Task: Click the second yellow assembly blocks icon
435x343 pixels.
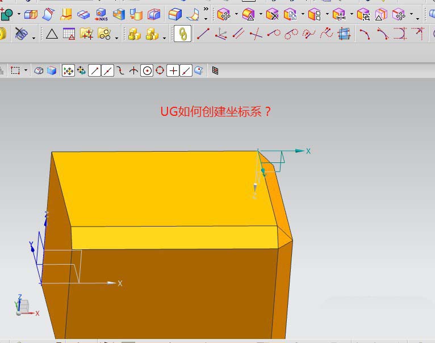Action: (152, 34)
